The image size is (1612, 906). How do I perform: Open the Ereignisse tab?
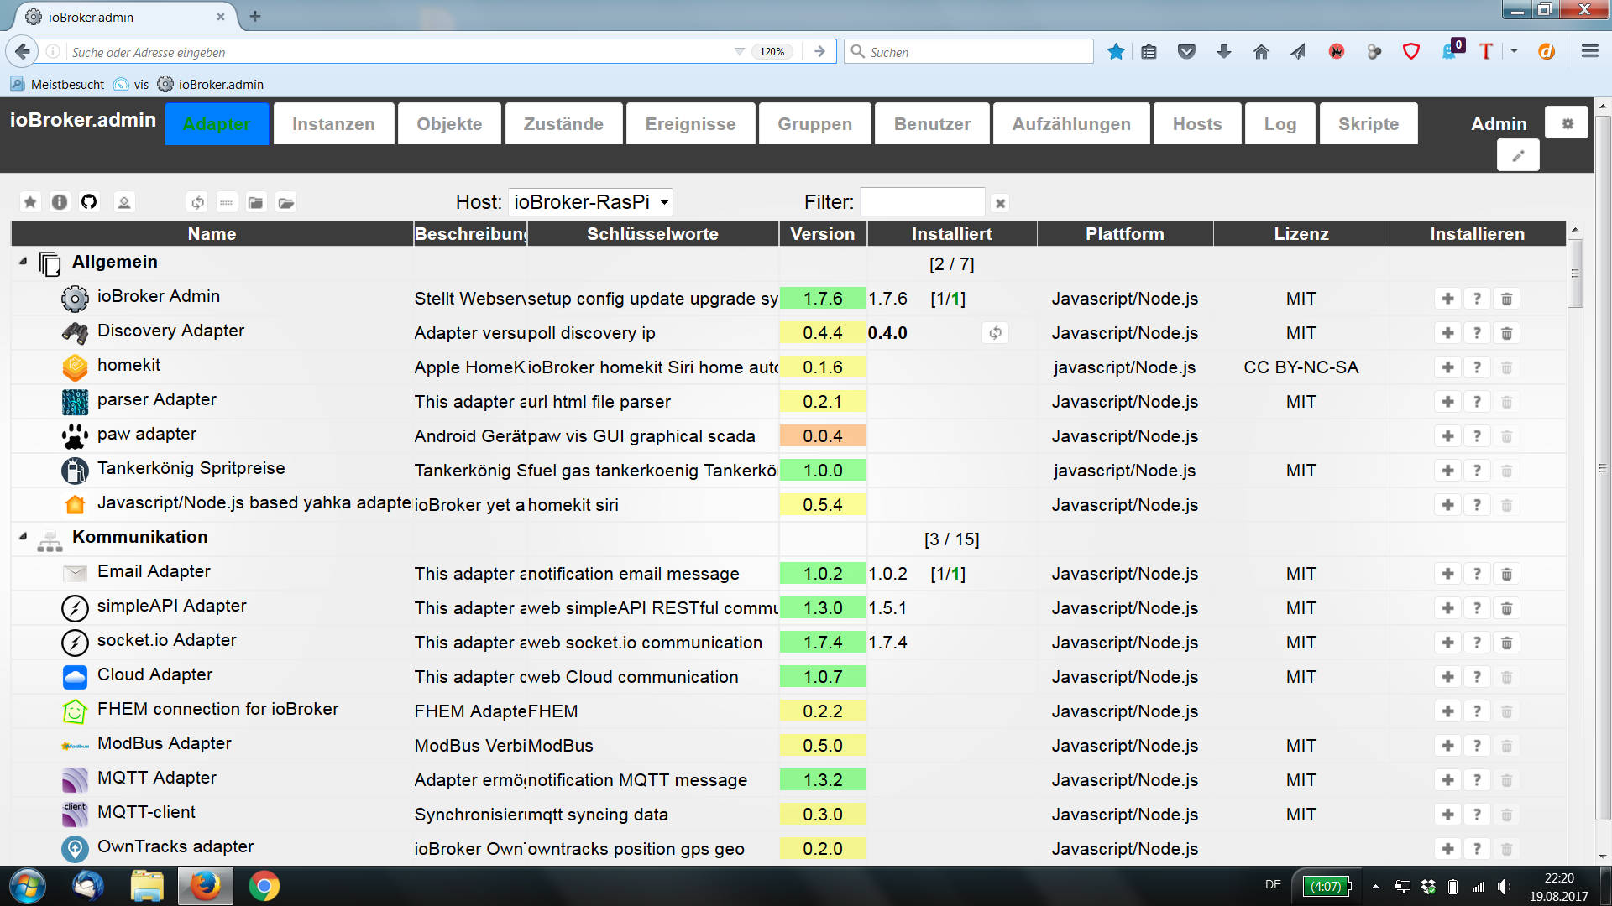[x=690, y=124]
